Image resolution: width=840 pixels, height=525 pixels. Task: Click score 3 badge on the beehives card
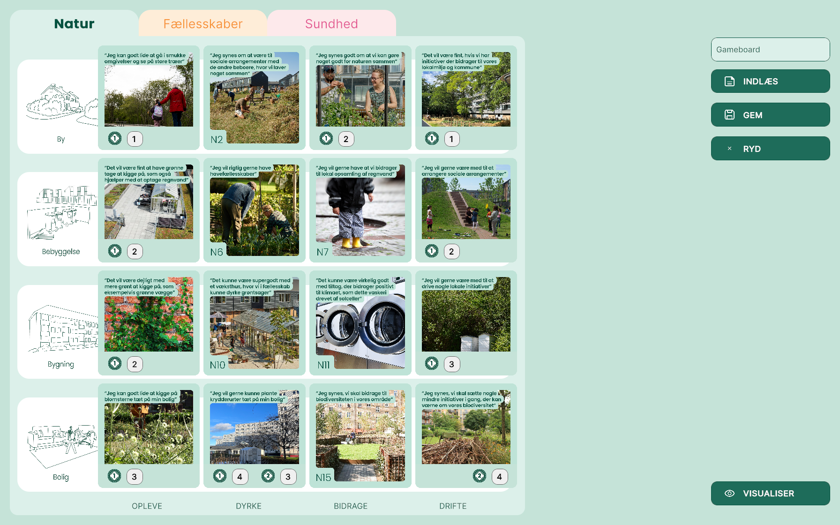451,364
